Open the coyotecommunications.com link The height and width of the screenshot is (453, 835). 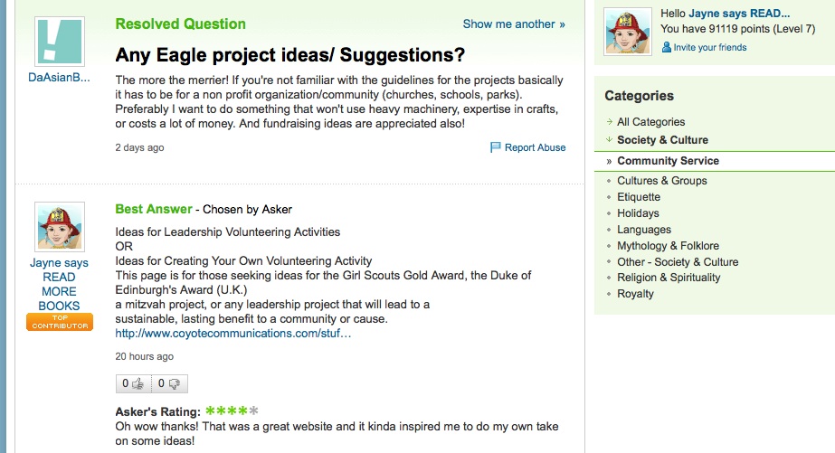point(233,334)
